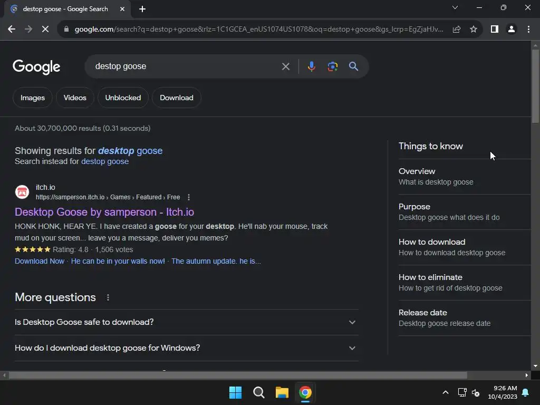Click the forward navigation arrow
Viewport: 540px width, 405px height.
tap(28, 30)
